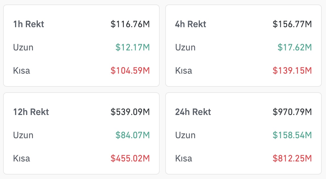Click the 1h Rekt card title
This screenshot has width=326, height=179.
tap(29, 24)
